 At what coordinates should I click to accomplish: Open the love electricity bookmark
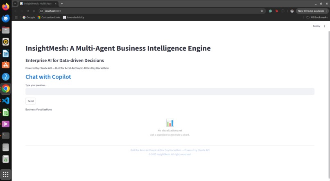pos(73,18)
